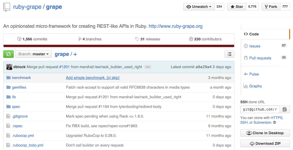Click the .rspec file icon
Viewport: 293px width, 150px height.
coord(8,126)
